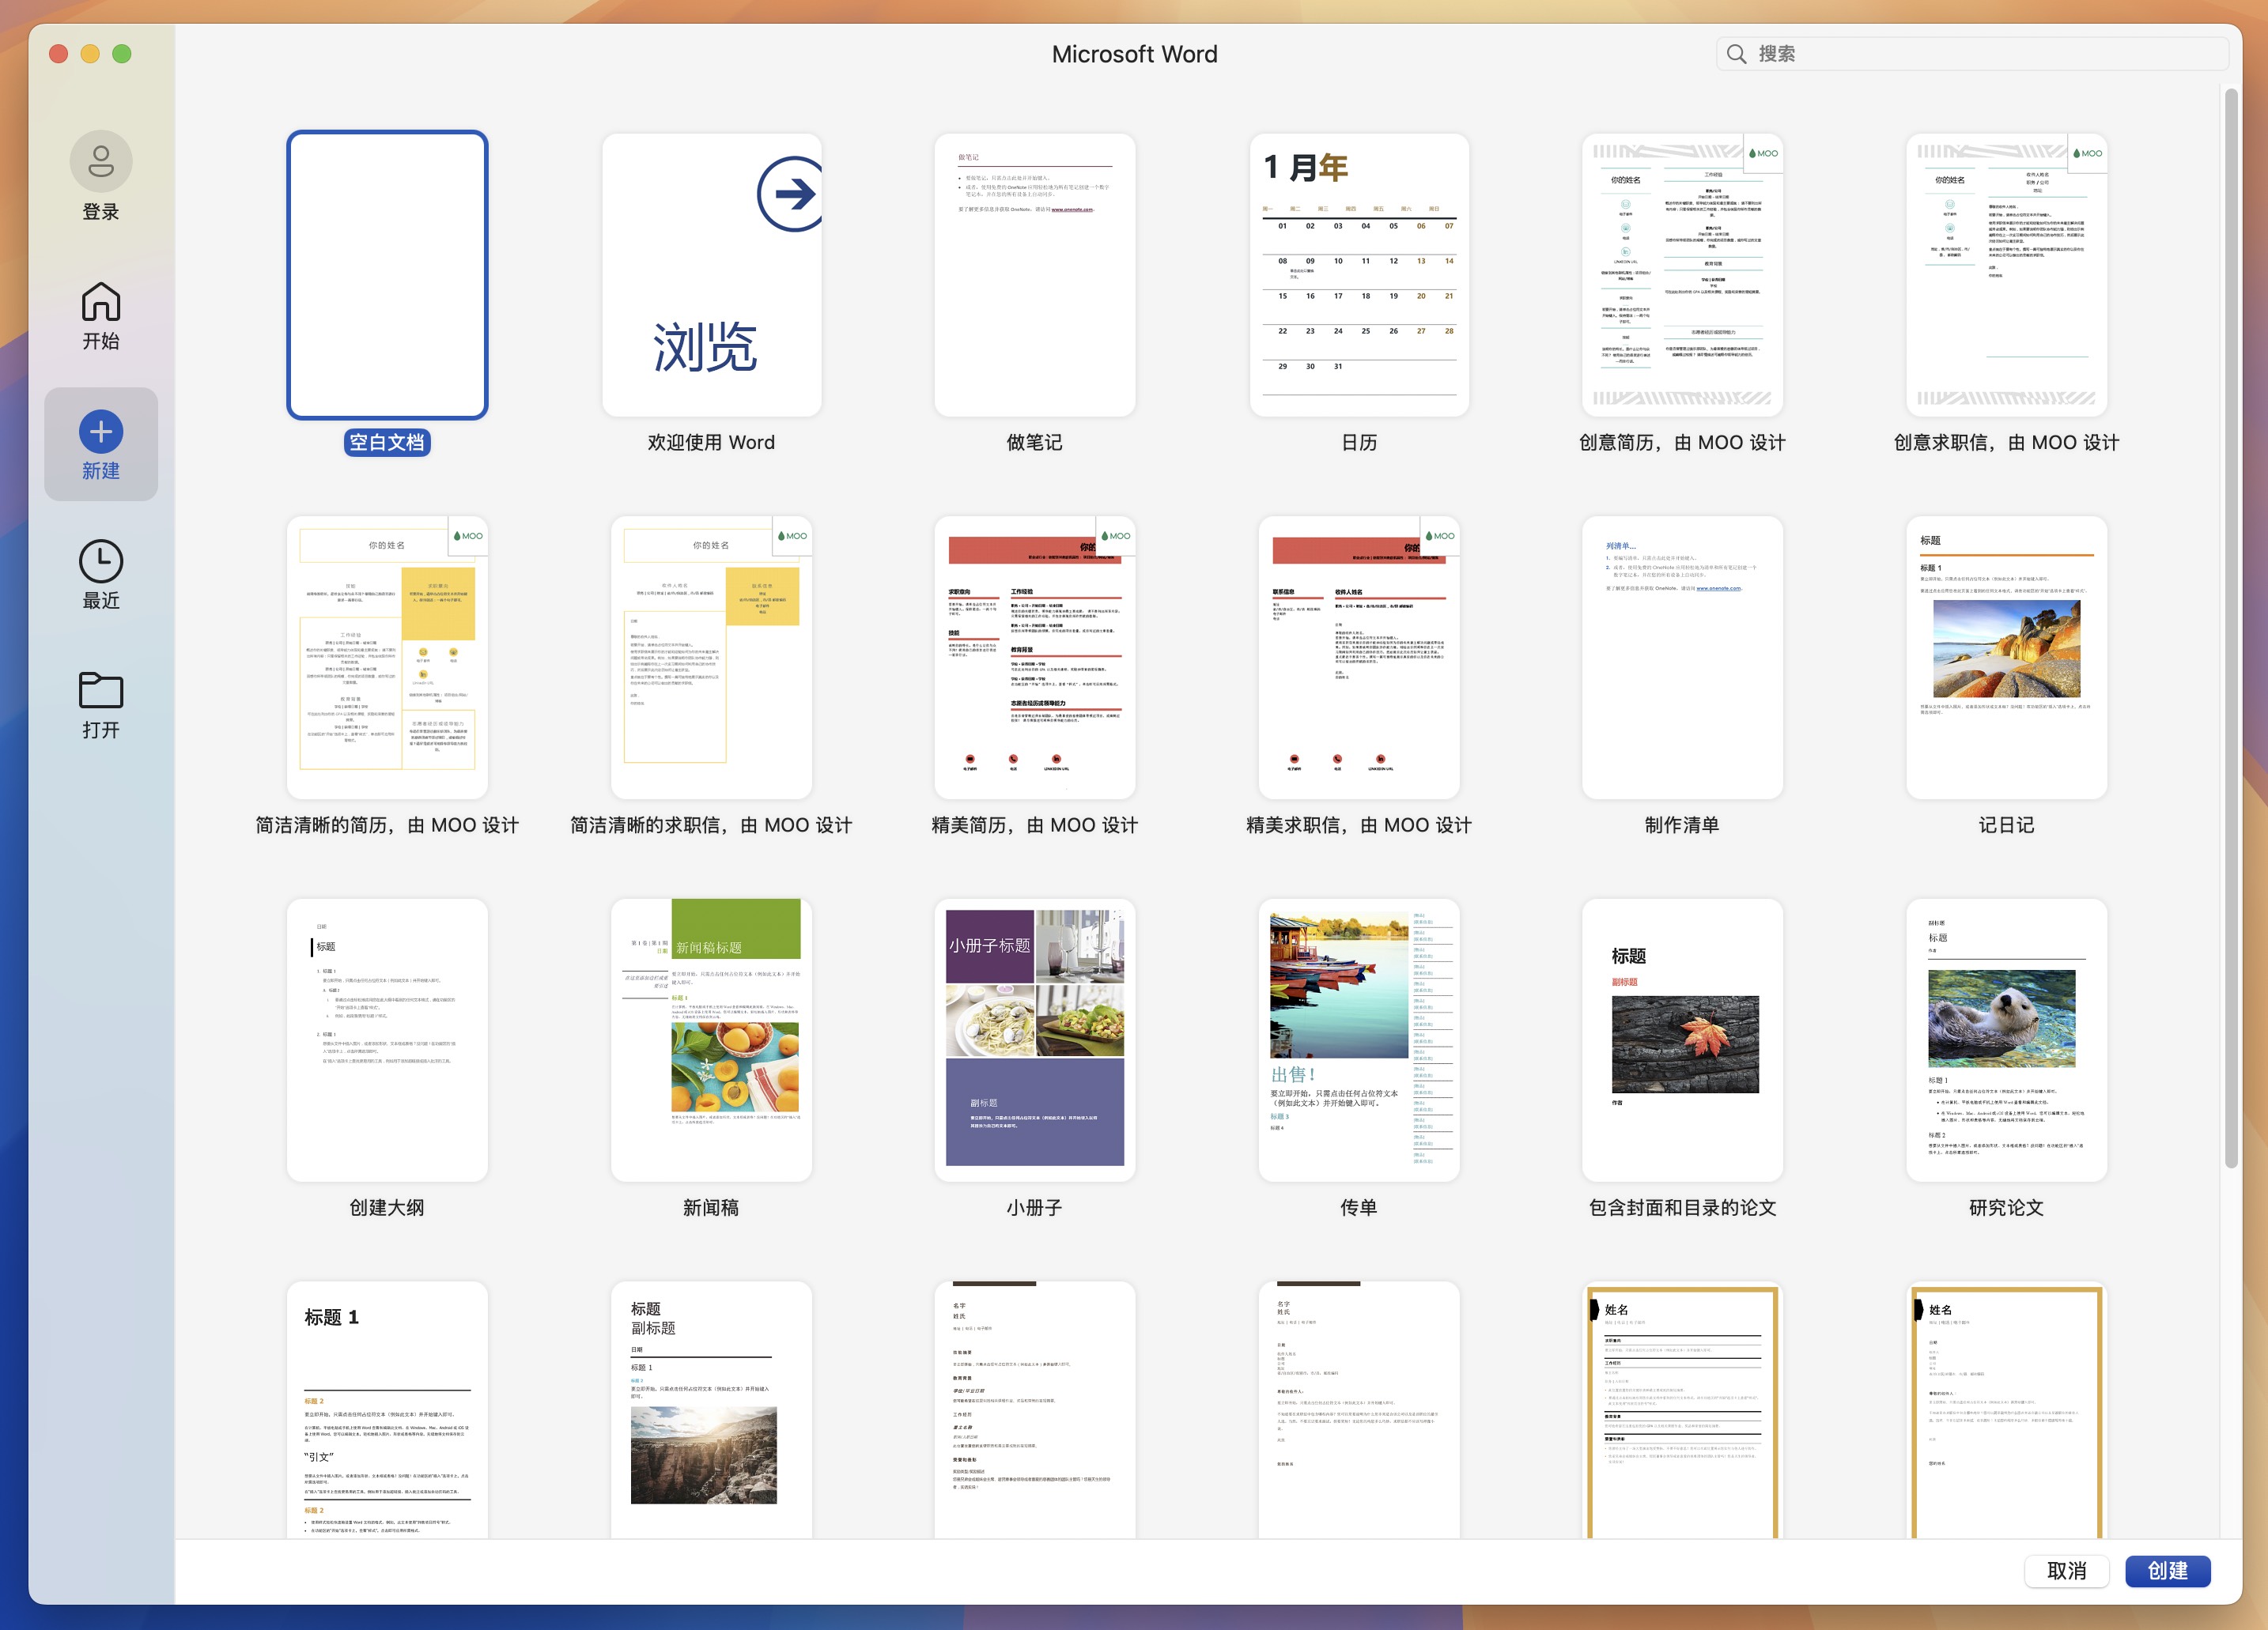The image size is (2268, 1630).
Task: Select the 做笔记 template
Action: click(1034, 275)
